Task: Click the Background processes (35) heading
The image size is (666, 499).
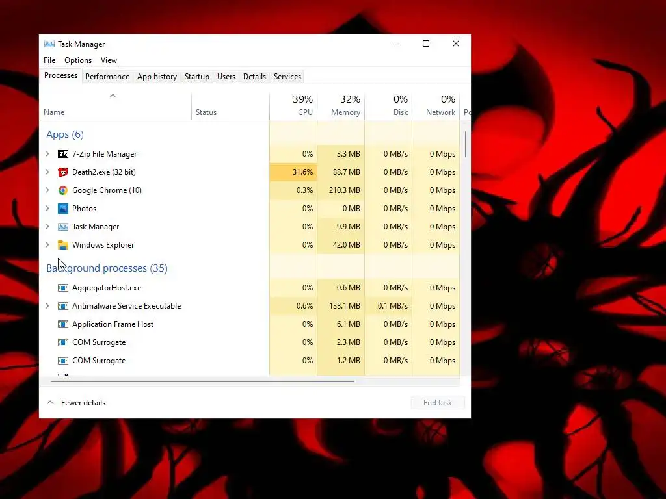Action: click(107, 268)
